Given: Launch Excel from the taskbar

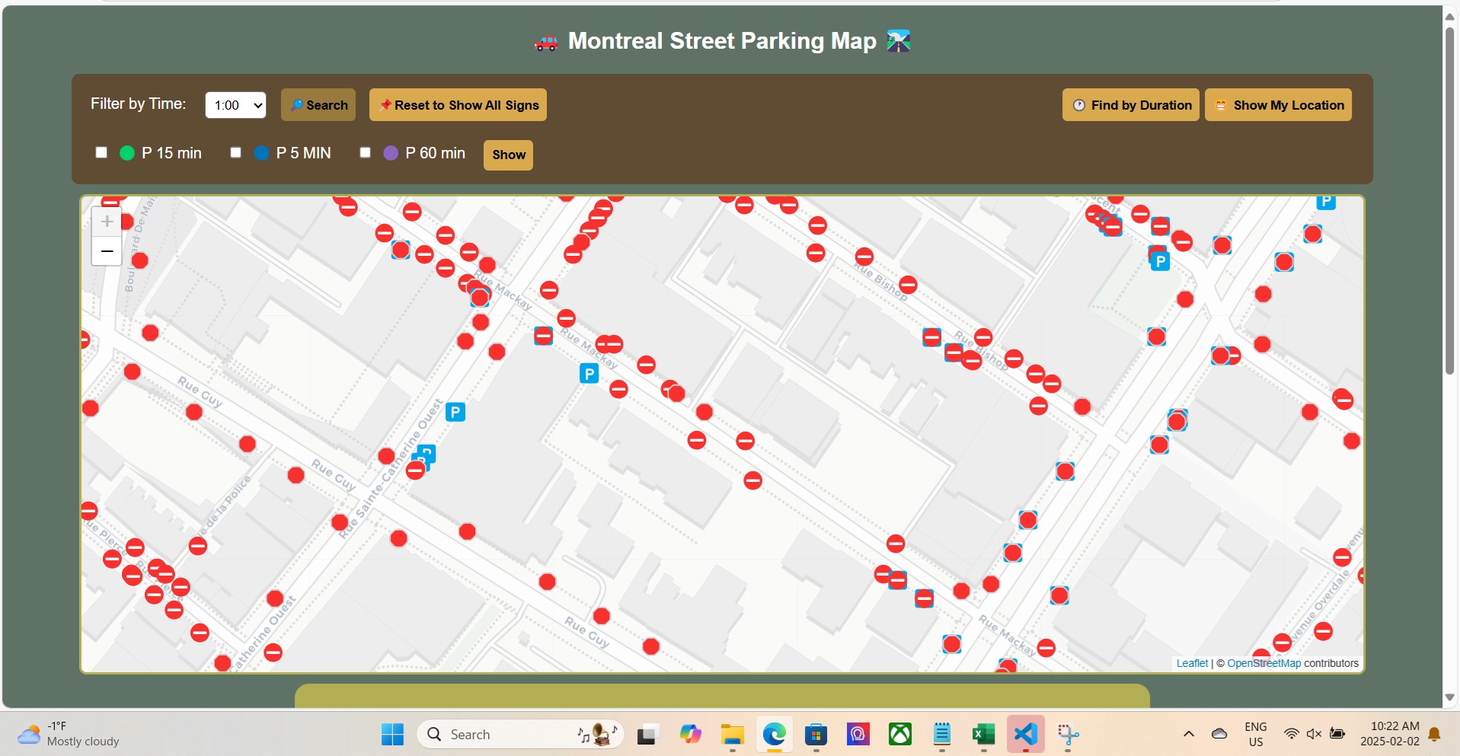Looking at the screenshot, I should click(x=983, y=734).
